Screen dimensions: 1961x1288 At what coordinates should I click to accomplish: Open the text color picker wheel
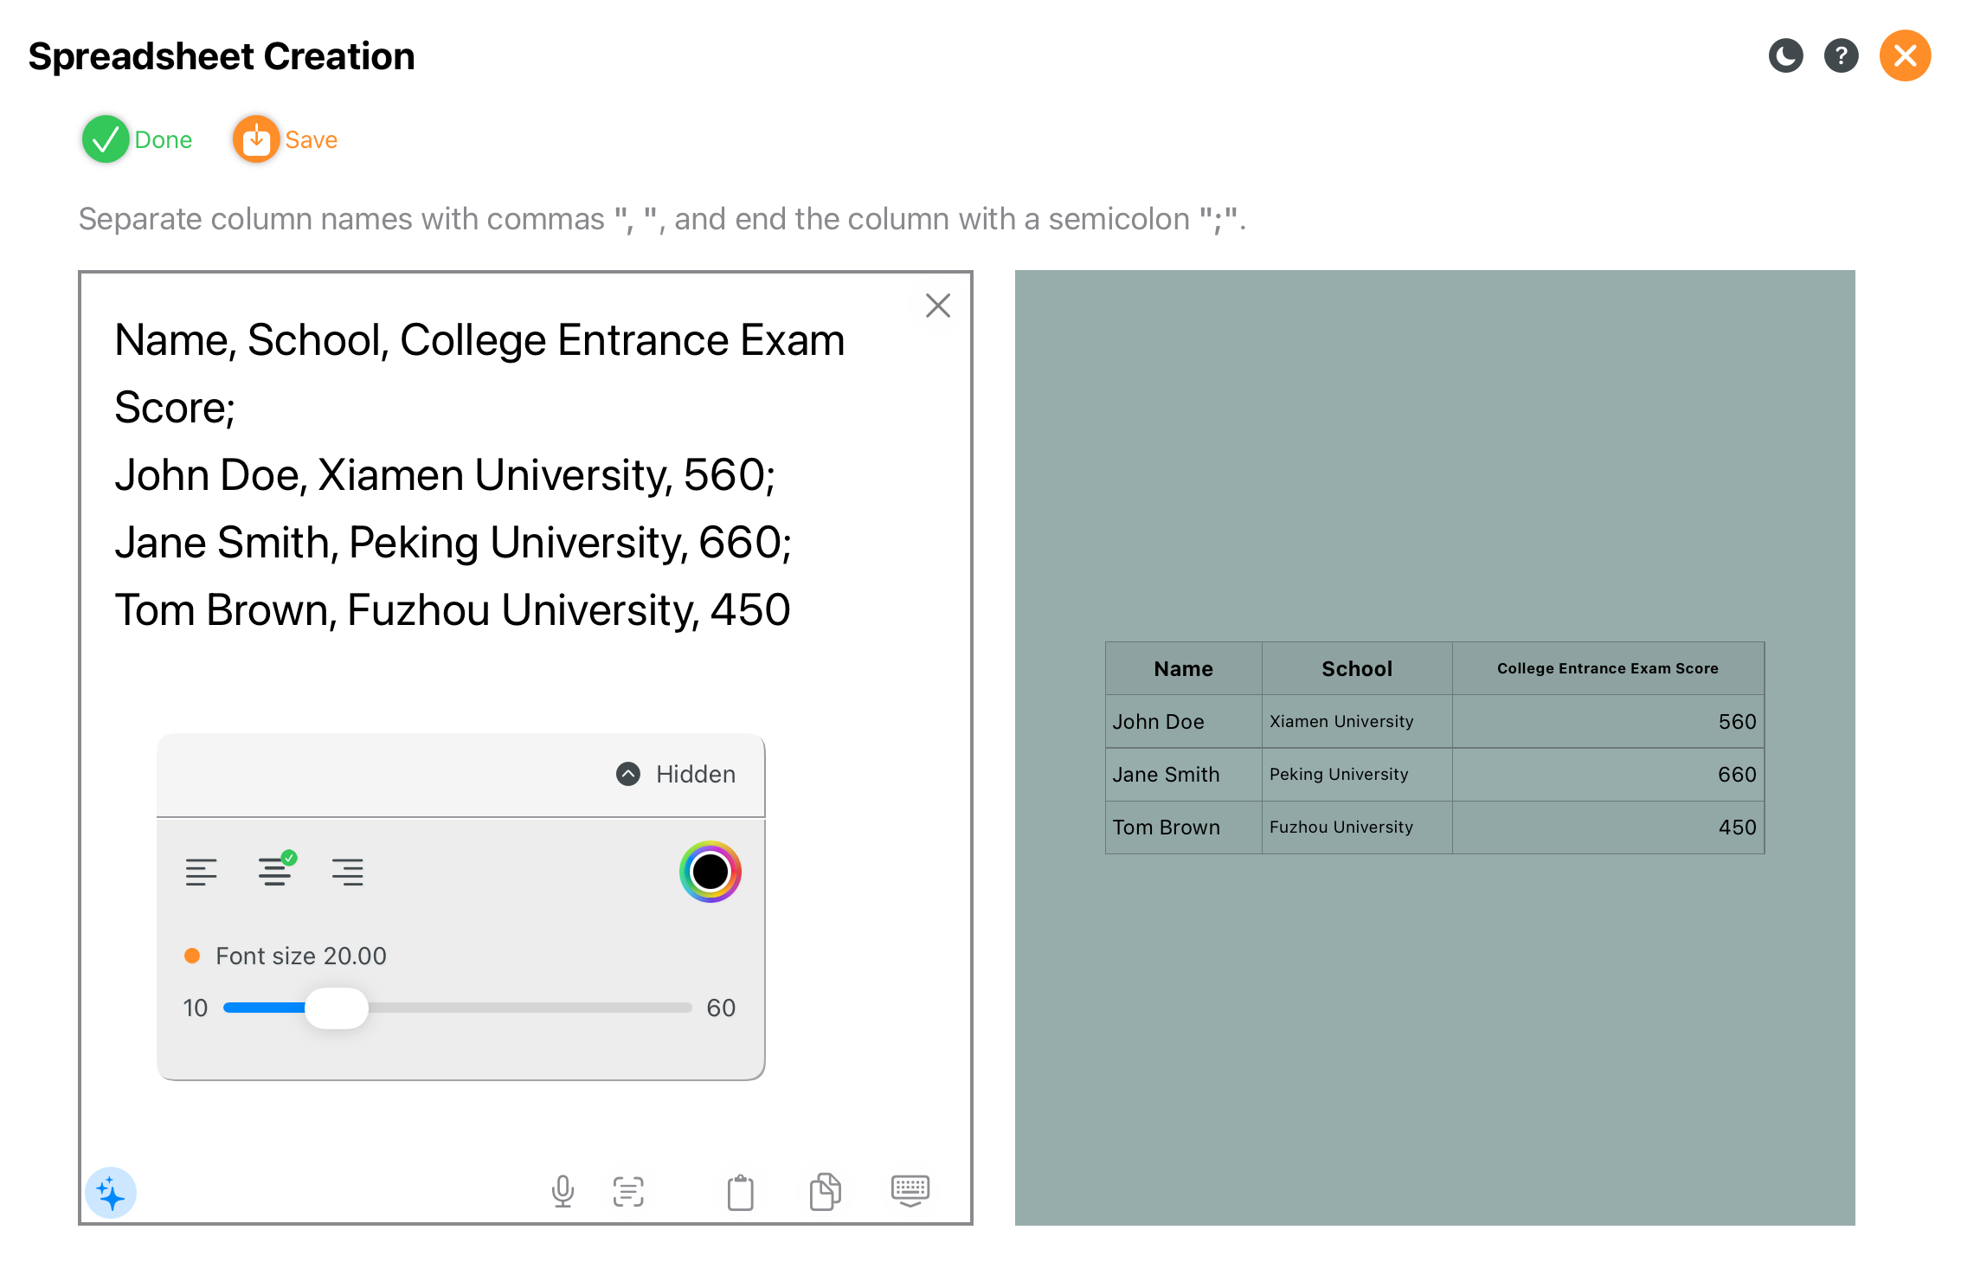pos(710,872)
